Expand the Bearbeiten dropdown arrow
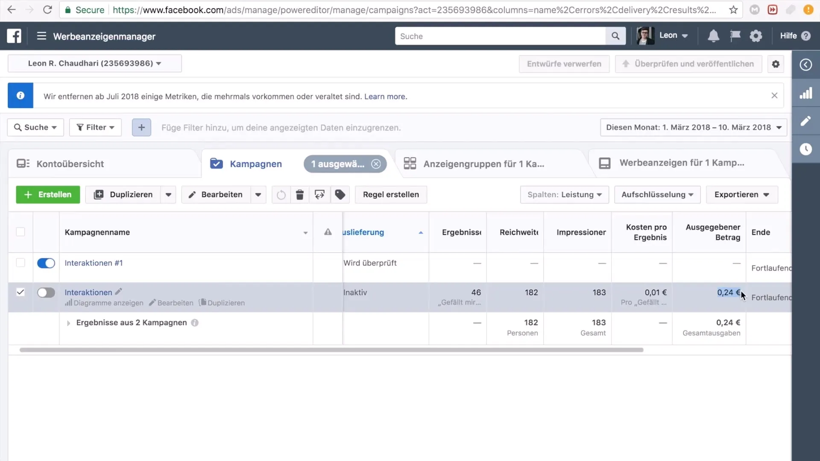Viewport: 820px width, 461px height. click(258, 195)
